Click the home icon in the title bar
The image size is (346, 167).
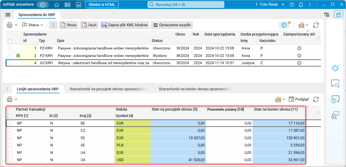(x=57, y=4)
